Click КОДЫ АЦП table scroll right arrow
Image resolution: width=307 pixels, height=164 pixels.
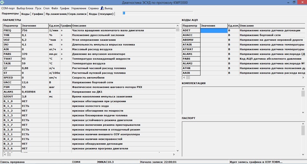pos(303,78)
